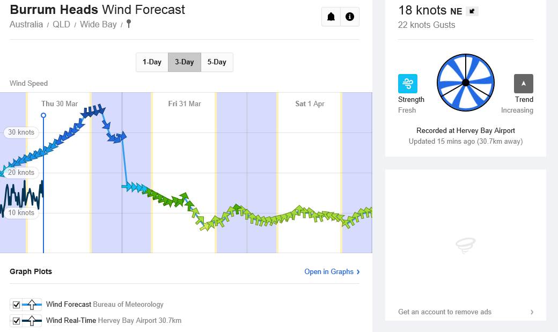Image resolution: width=558 pixels, height=332 pixels.
Task: Click the blue wind Strength icon
Action: click(408, 84)
